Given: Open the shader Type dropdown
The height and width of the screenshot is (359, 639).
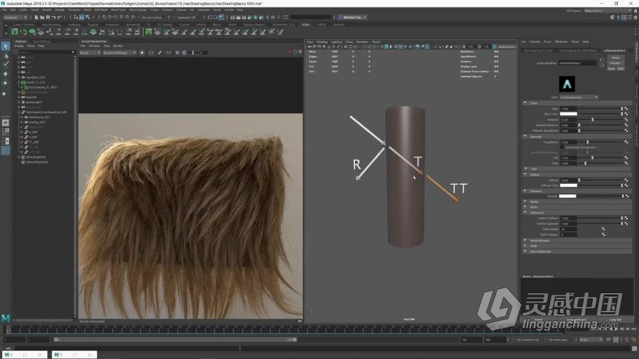Looking at the screenshot, I should pos(579,97).
